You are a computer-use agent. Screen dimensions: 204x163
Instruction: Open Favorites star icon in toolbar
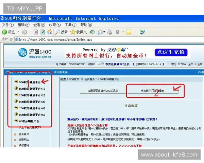coord(73,32)
